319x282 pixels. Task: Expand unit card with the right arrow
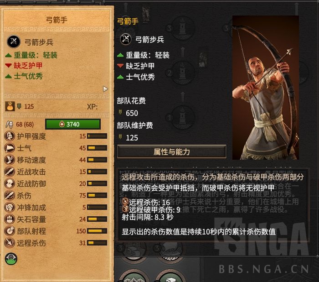[x=105, y=89]
